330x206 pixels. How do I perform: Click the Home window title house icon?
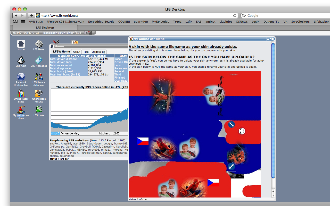(x=52, y=46)
